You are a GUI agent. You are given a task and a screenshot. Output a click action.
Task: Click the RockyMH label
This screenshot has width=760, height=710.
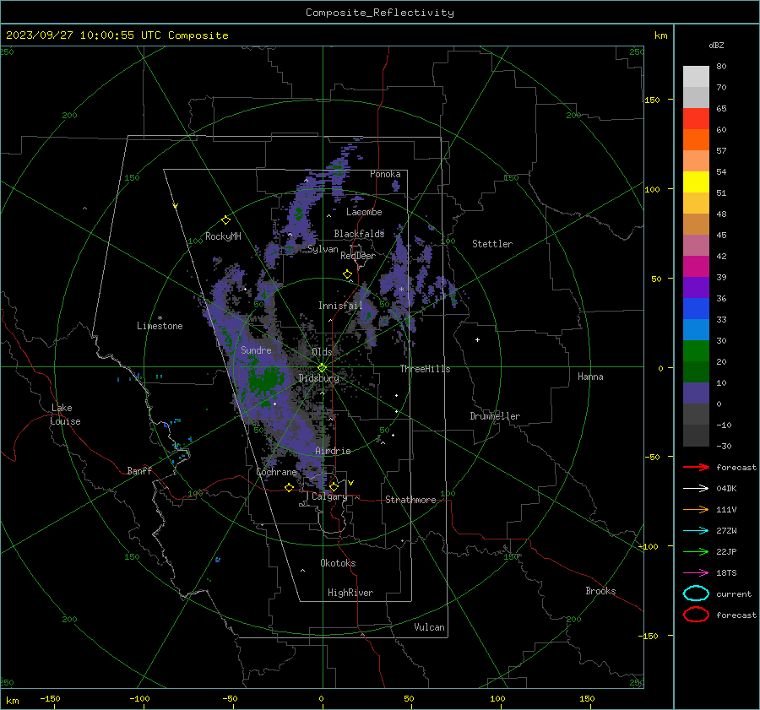click(223, 236)
